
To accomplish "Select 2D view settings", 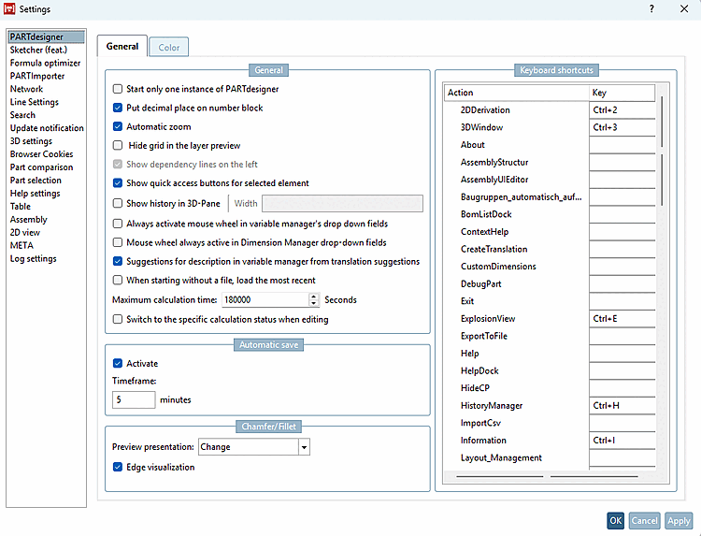I will point(25,232).
